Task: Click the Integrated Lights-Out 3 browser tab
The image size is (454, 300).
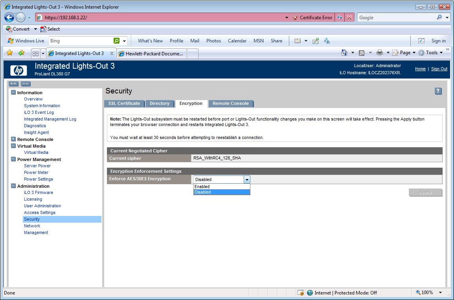Action: (79, 53)
